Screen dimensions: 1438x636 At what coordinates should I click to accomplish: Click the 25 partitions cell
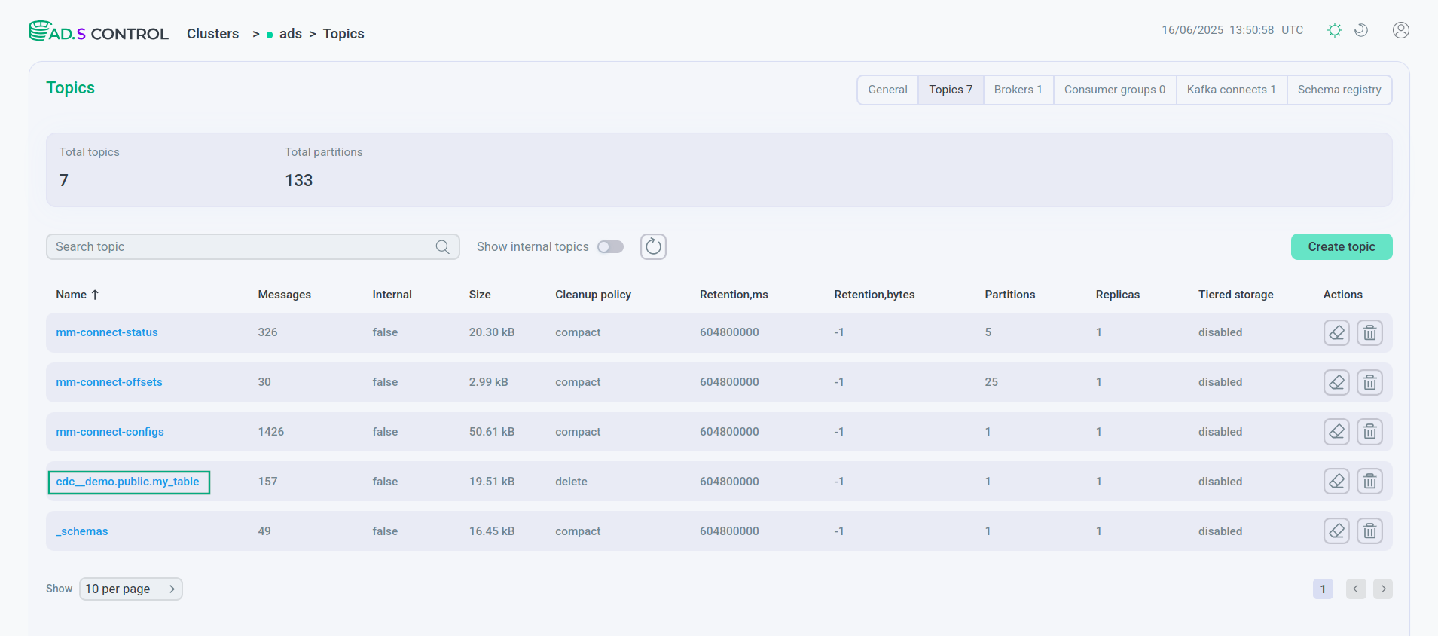pyautogui.click(x=991, y=382)
